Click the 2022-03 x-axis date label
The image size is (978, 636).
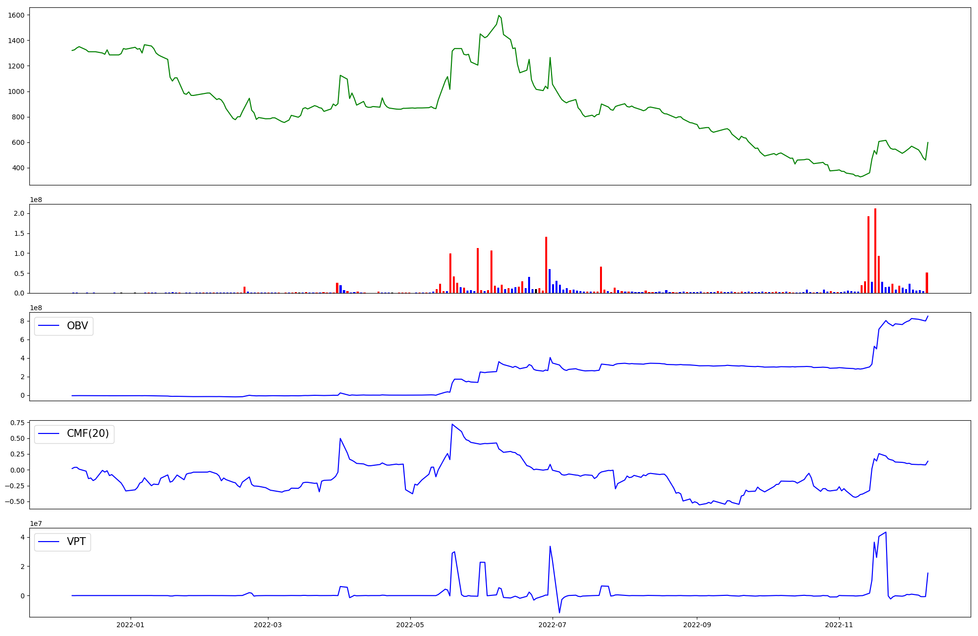(x=268, y=625)
